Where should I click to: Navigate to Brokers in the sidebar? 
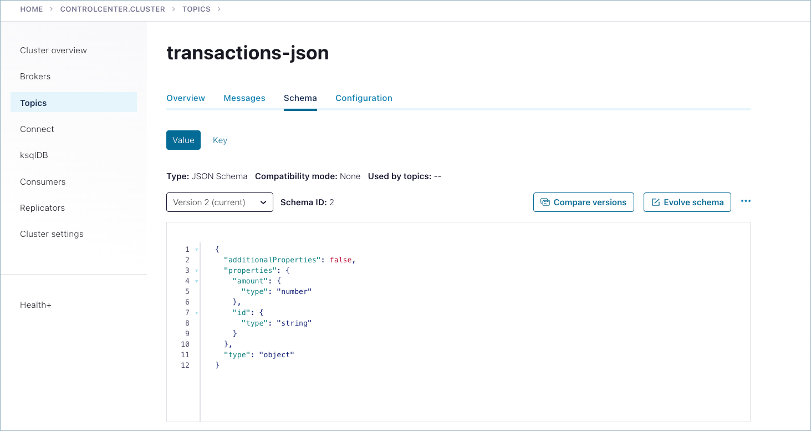tap(35, 76)
